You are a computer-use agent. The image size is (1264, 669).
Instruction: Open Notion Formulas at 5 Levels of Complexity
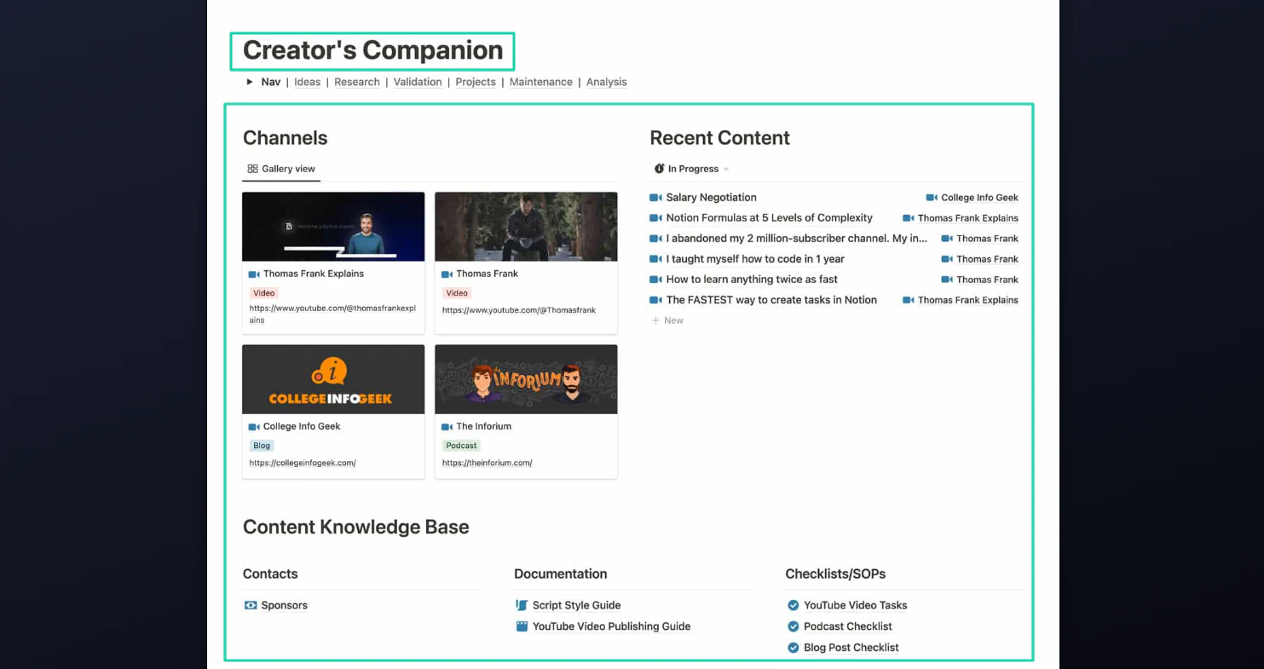(770, 218)
